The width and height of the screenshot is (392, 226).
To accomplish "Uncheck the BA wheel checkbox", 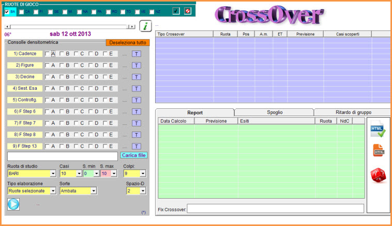I will 7,12.
